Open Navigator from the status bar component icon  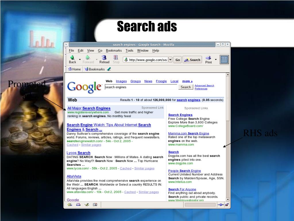click(70, 205)
